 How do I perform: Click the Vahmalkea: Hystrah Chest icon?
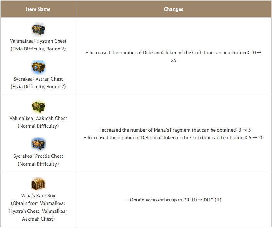[x=38, y=29]
